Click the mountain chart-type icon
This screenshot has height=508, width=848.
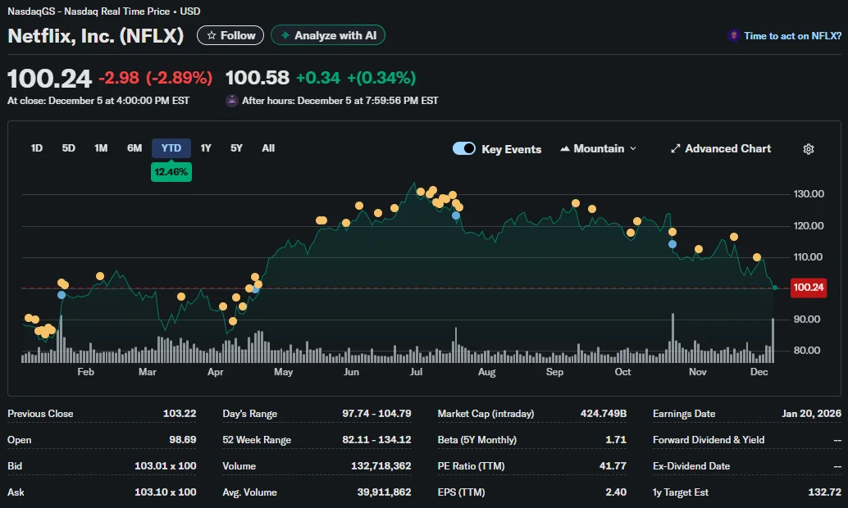click(564, 148)
